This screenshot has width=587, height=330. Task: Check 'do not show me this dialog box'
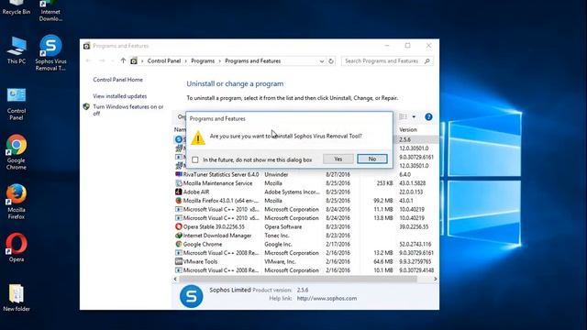[x=195, y=159]
